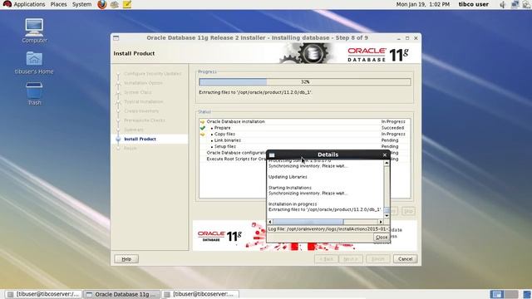
Task: Click the Details dialog window menu icon
Action: [x=272, y=155]
